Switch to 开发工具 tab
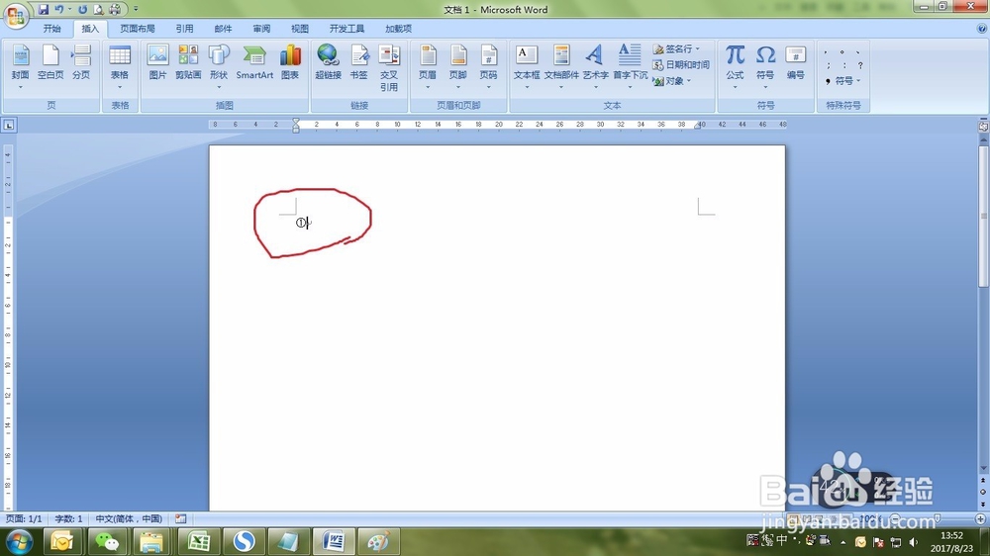 click(x=346, y=29)
